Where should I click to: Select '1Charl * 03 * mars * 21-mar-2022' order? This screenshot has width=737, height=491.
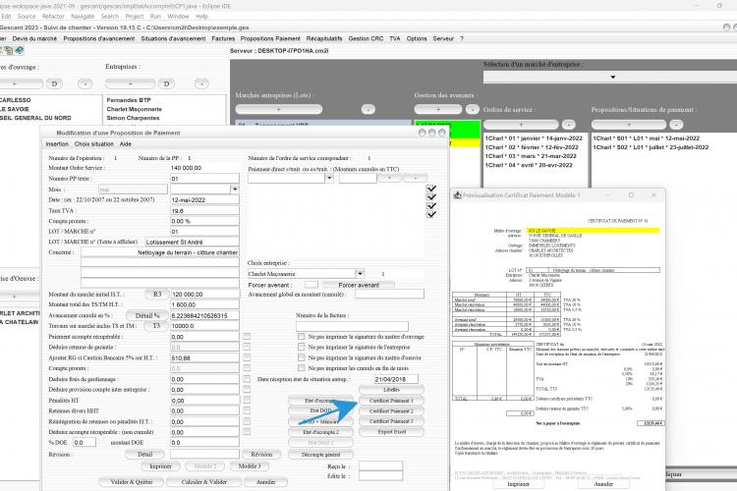point(531,156)
